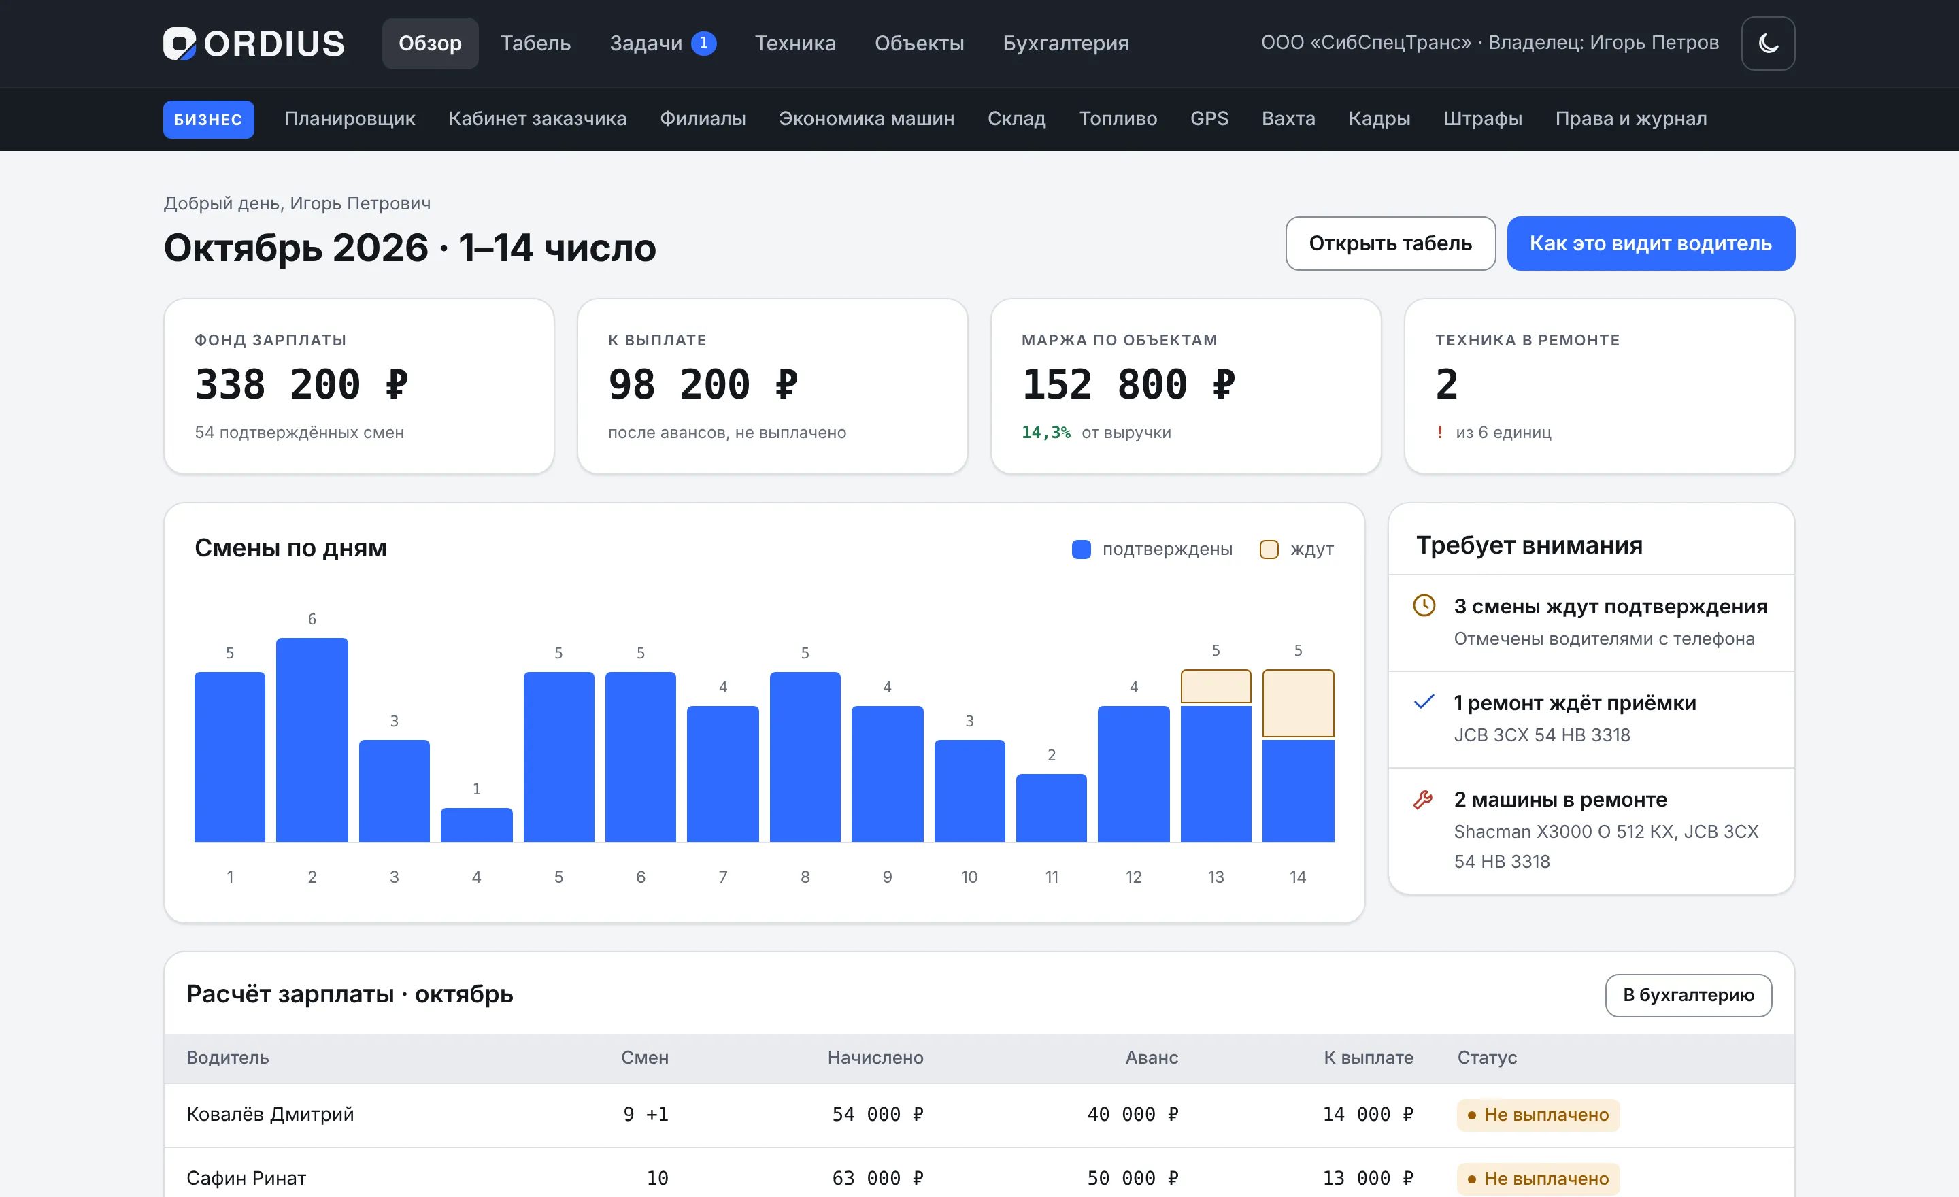Switch to Бухгалтерия tab
The height and width of the screenshot is (1197, 1959).
pyautogui.click(x=1065, y=43)
